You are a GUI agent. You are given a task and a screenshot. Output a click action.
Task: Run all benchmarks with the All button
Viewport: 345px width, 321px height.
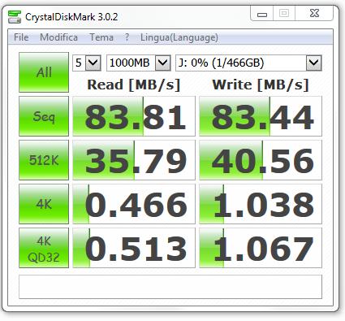(44, 72)
